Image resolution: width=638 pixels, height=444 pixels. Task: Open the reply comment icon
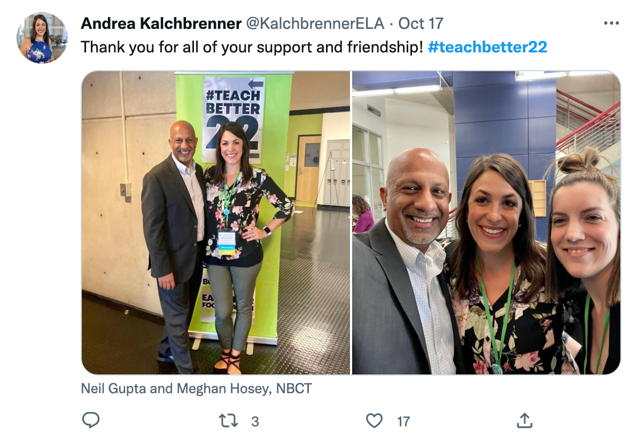click(x=91, y=420)
